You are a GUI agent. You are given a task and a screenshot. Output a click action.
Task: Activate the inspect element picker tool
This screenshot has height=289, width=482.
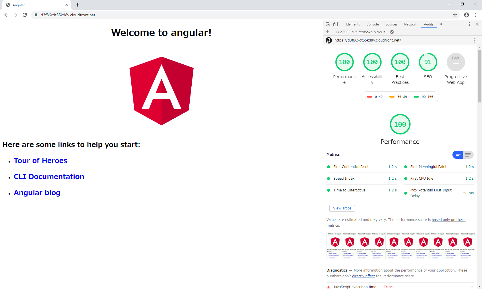[328, 24]
